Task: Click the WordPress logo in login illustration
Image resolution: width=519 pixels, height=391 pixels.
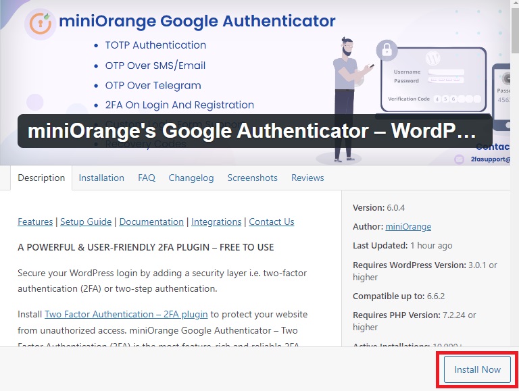Action: pos(433,58)
